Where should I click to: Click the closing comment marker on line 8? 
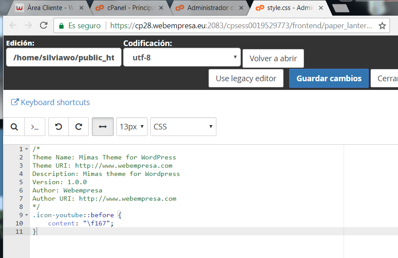point(36,207)
